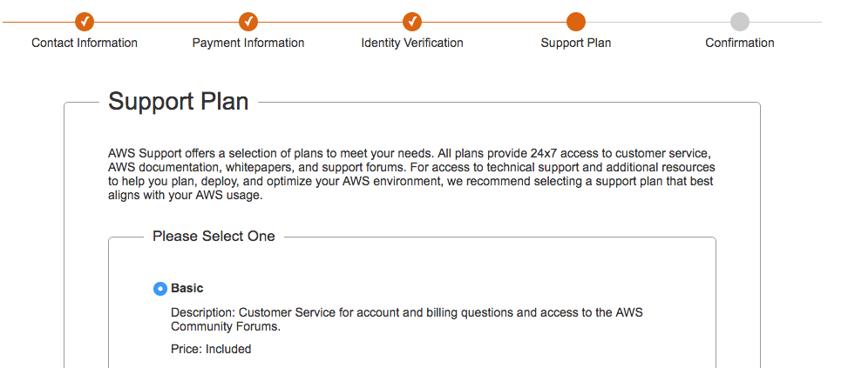This screenshot has width=848, height=368.
Task: Go to the Payment Information step label
Action: pyautogui.click(x=248, y=43)
